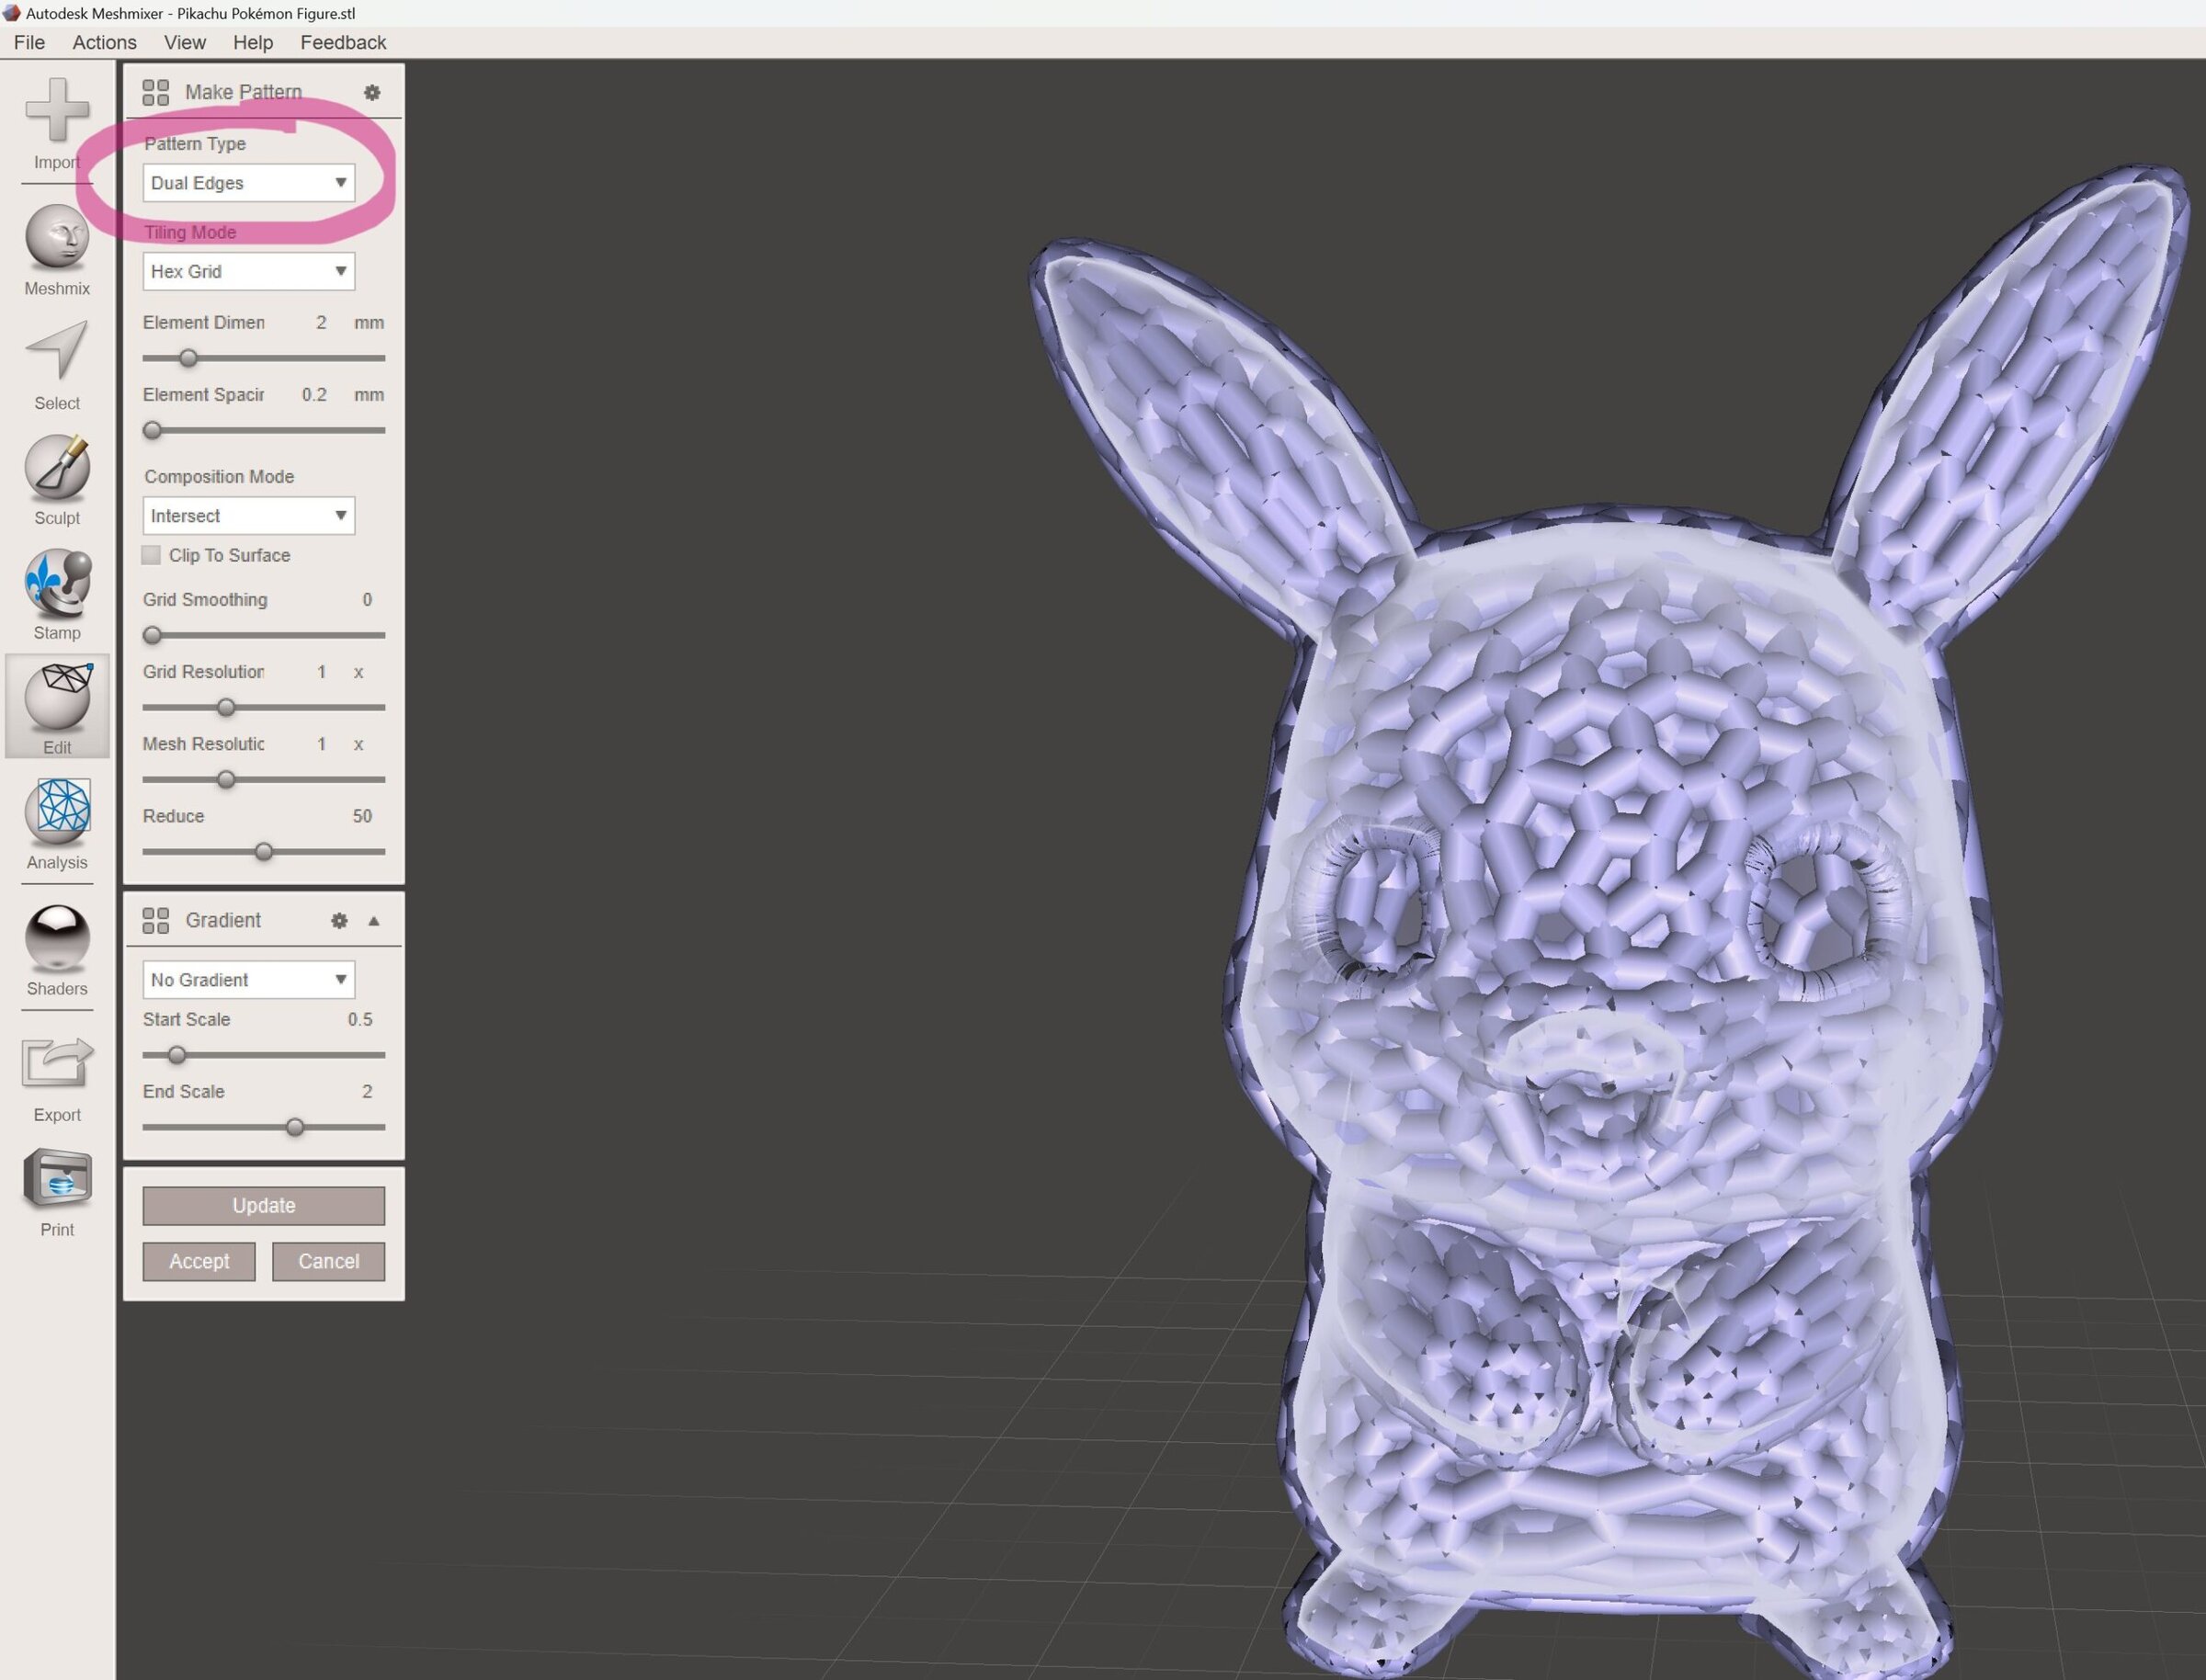This screenshot has height=1680, width=2206.
Task: Click the Reduce slider handle
Action: coord(264,852)
